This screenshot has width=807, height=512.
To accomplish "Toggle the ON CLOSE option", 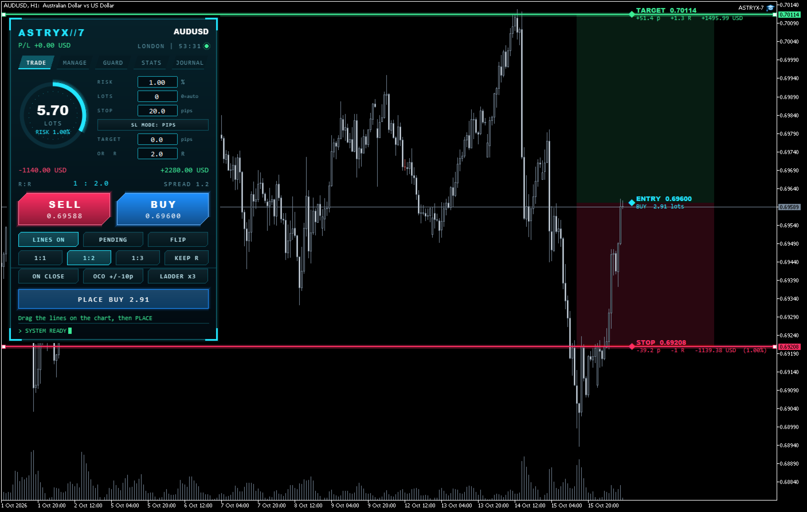I will [49, 277].
